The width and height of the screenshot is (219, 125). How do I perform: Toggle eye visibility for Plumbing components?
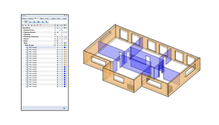60,37
